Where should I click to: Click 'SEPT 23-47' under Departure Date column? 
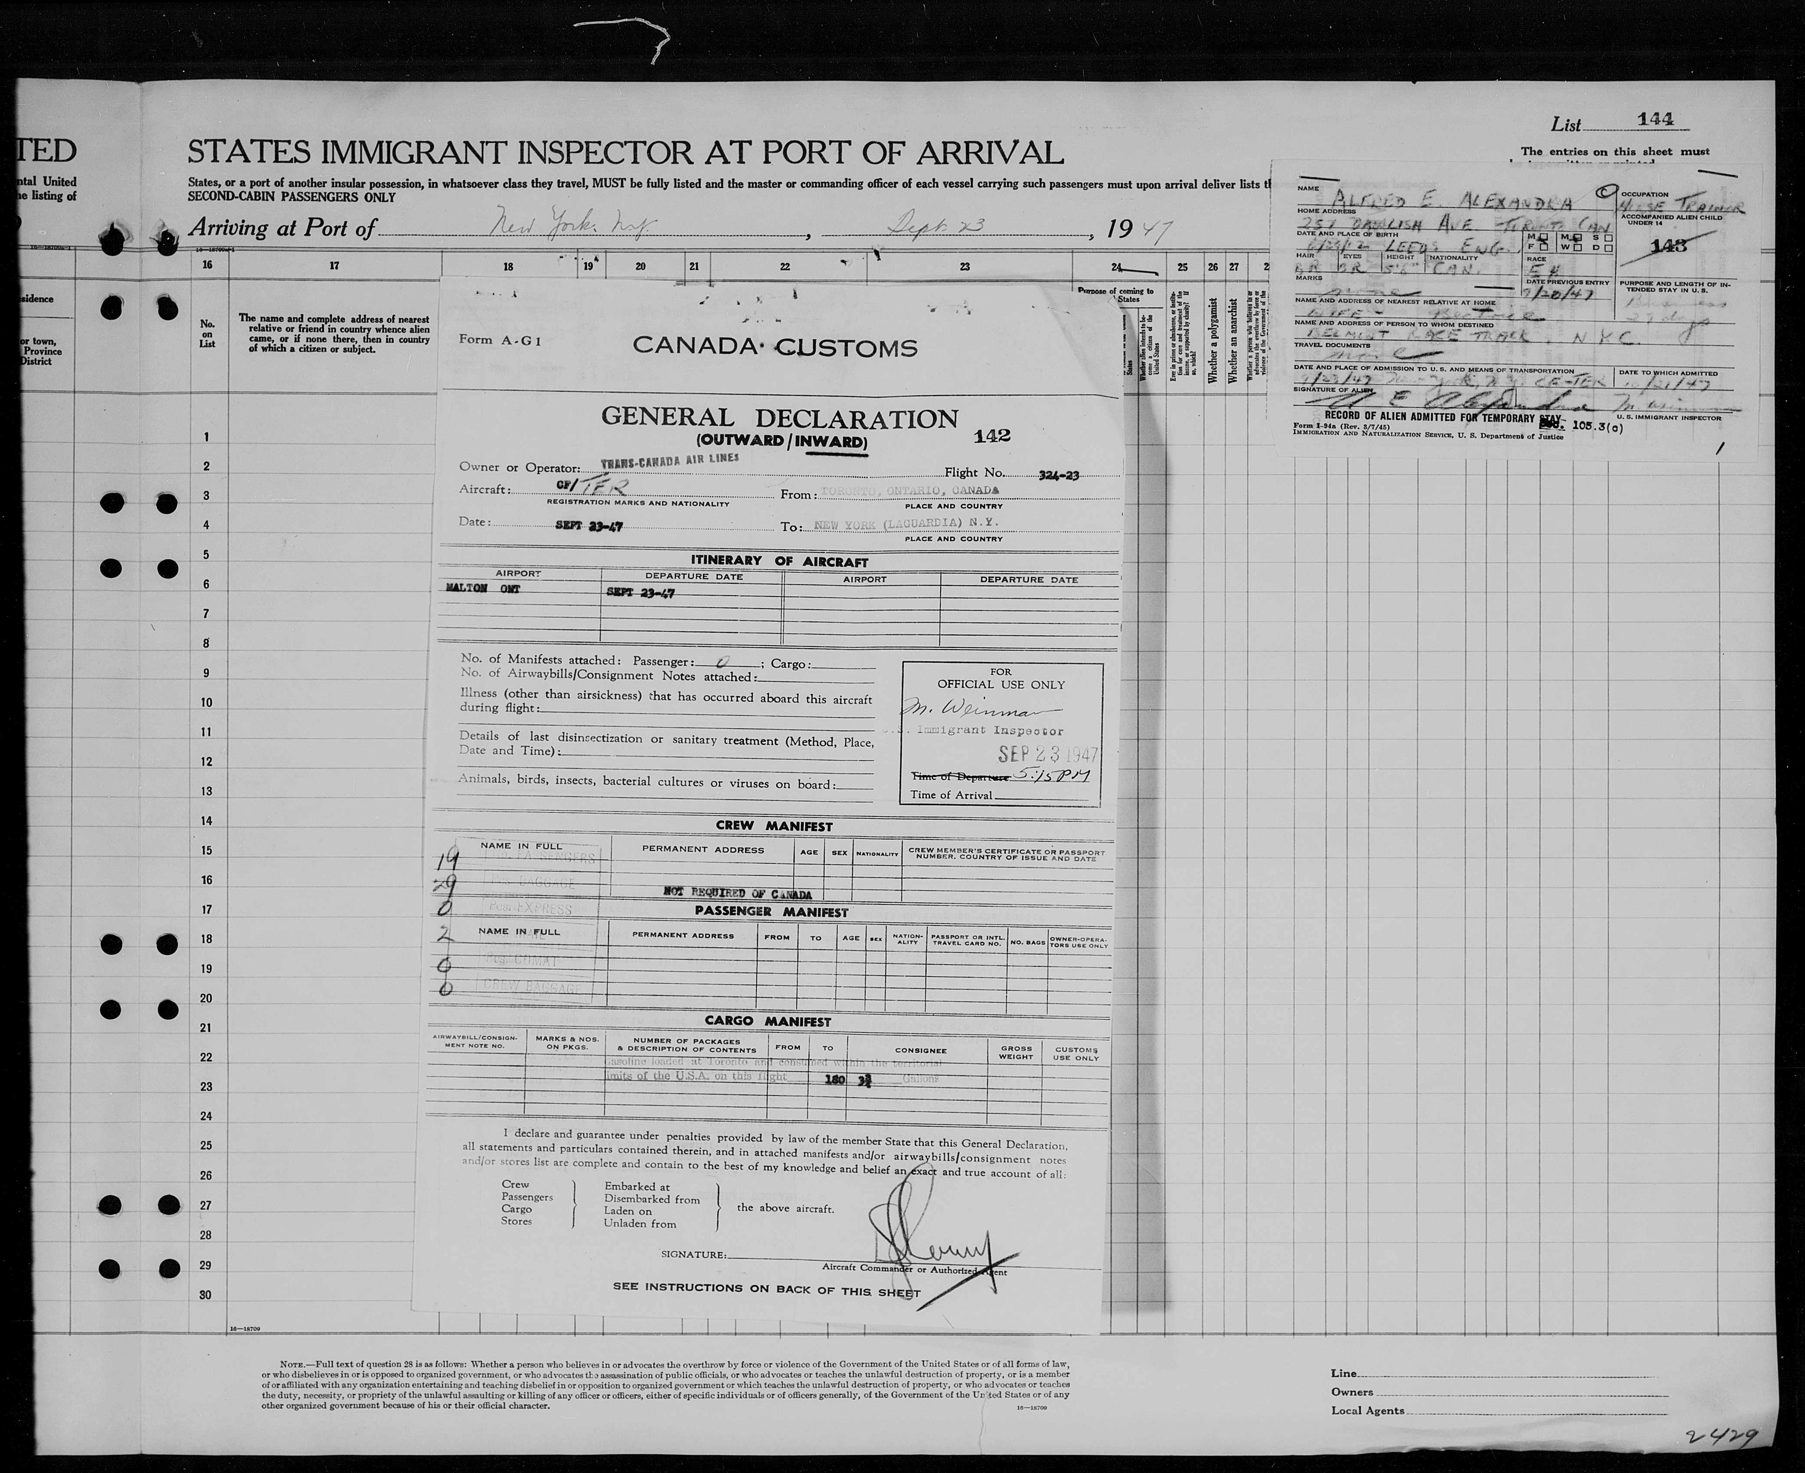(641, 593)
